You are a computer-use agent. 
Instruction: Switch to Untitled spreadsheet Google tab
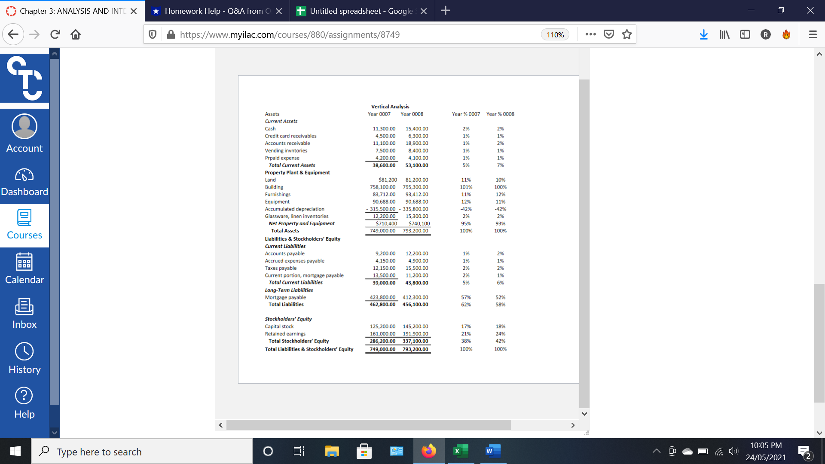pyautogui.click(x=361, y=11)
